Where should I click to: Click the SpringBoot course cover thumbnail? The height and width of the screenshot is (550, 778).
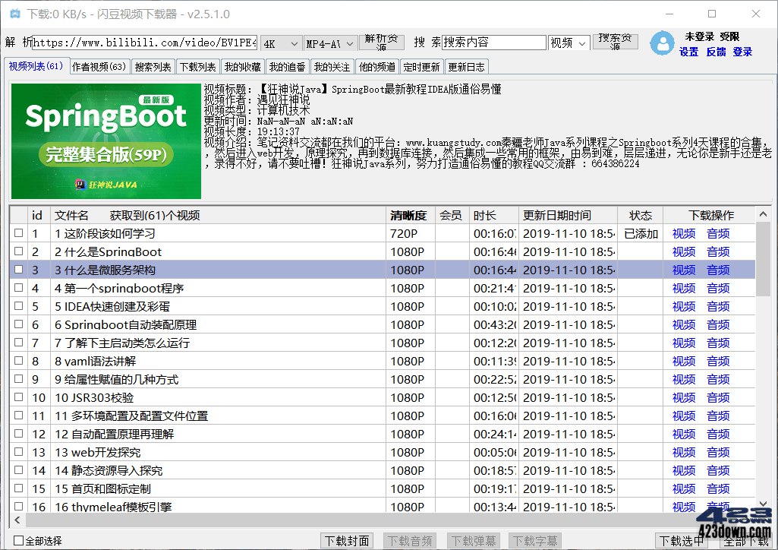tap(105, 141)
